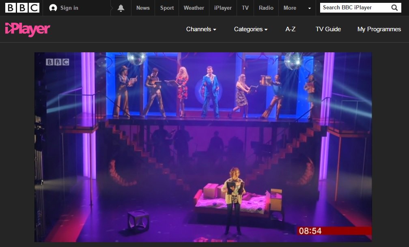409x247 pixels.
Task: Go to My Programmes
Action: point(379,29)
